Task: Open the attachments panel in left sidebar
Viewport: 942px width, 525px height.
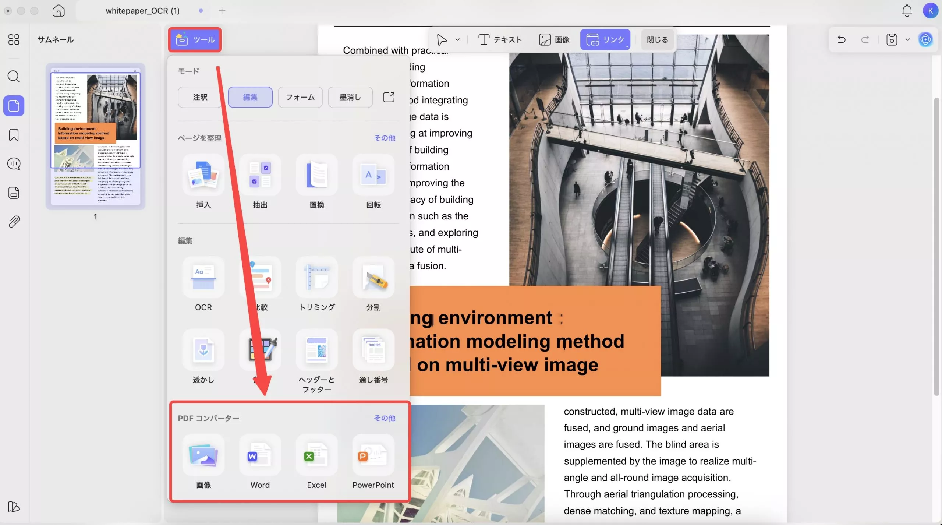Action: pyautogui.click(x=14, y=221)
